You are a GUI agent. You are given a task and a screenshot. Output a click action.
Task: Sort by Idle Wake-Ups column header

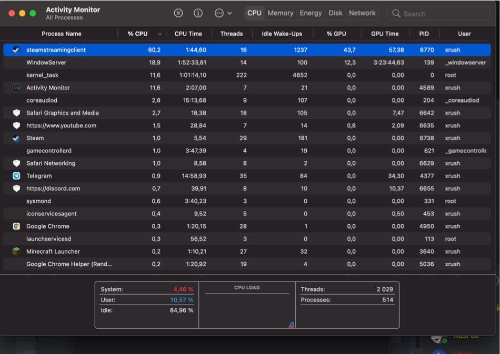[x=282, y=34]
